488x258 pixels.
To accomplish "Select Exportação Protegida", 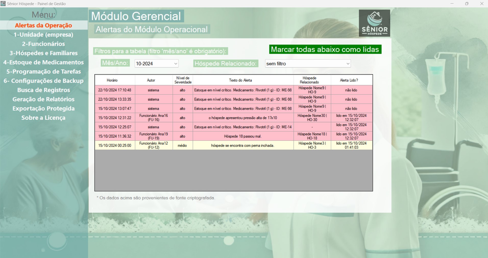I will point(44,108).
